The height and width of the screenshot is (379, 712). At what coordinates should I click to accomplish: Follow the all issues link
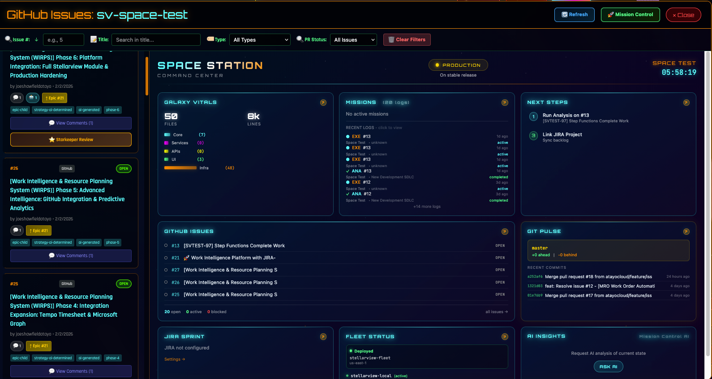click(496, 312)
